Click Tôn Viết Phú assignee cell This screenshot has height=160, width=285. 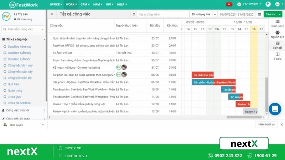(x=124, y=53)
